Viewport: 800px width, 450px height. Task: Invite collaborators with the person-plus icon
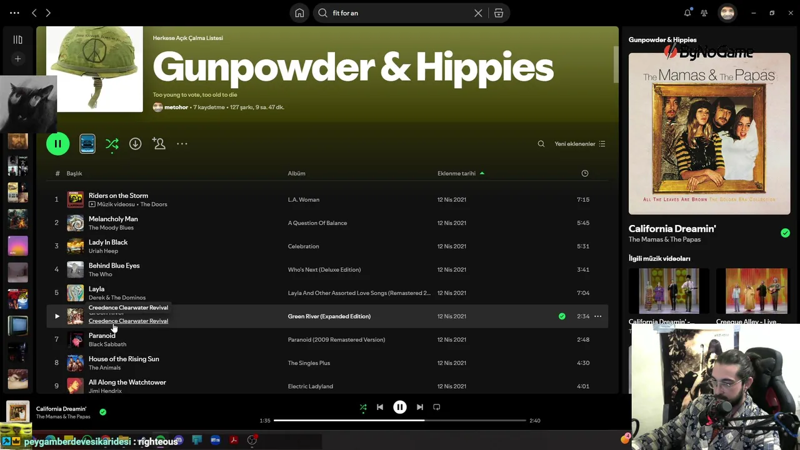[159, 144]
